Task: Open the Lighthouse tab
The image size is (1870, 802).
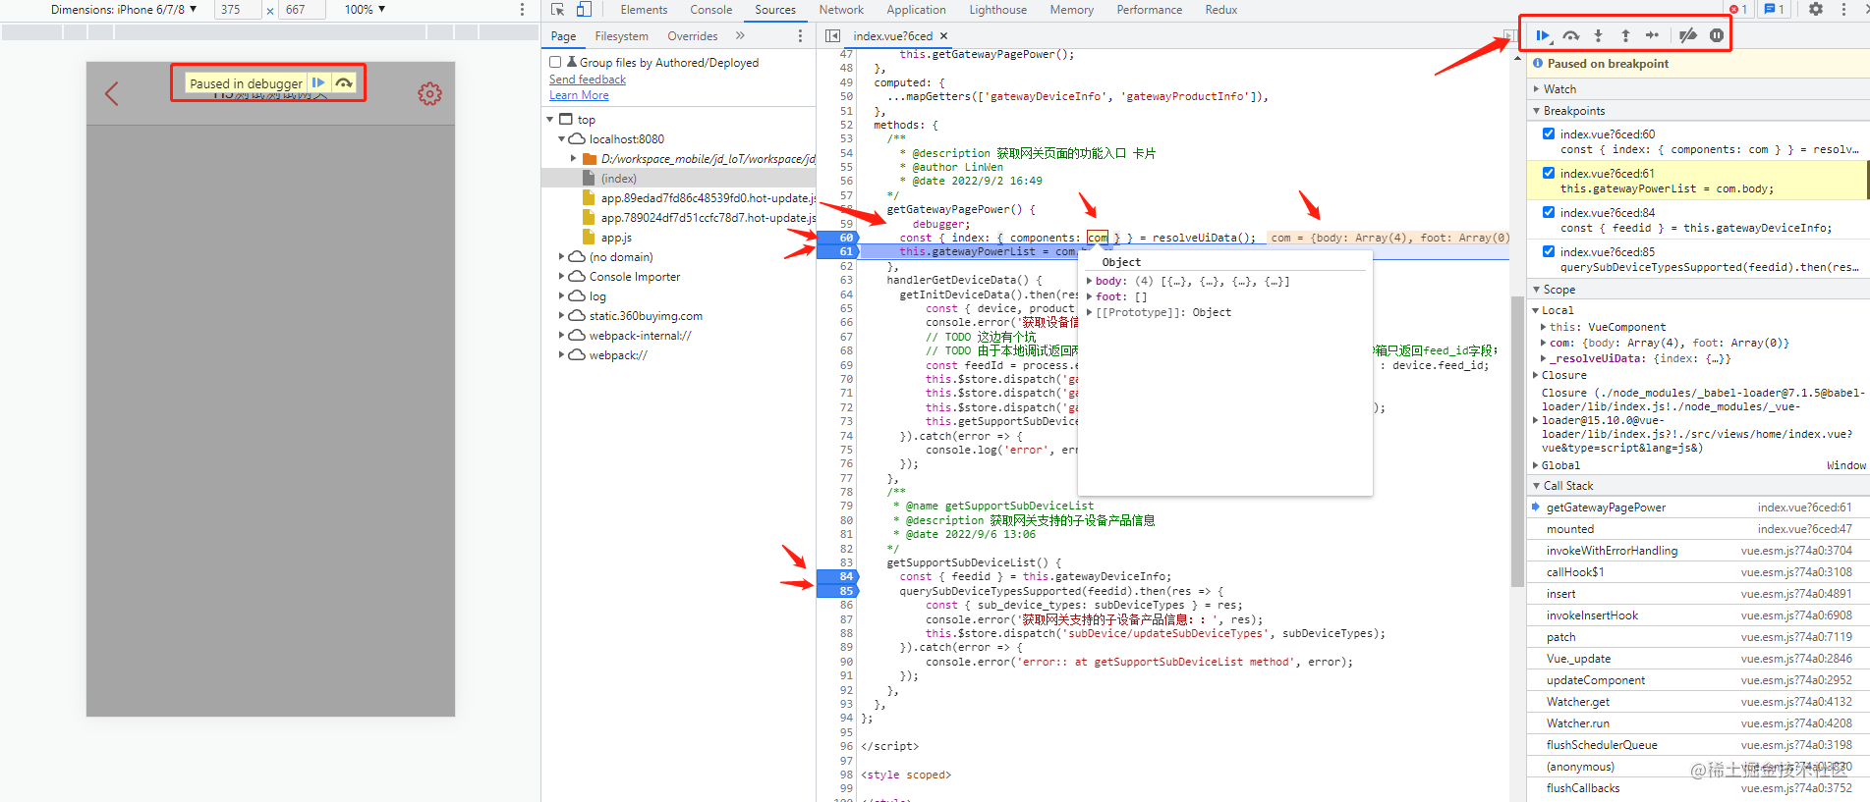Action: [998, 10]
